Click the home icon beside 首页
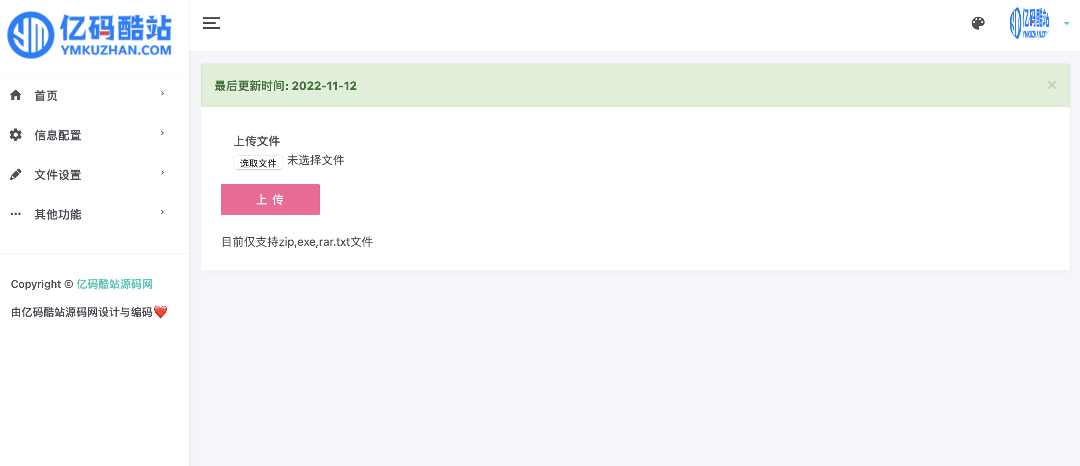This screenshot has height=466, width=1080. (16, 96)
